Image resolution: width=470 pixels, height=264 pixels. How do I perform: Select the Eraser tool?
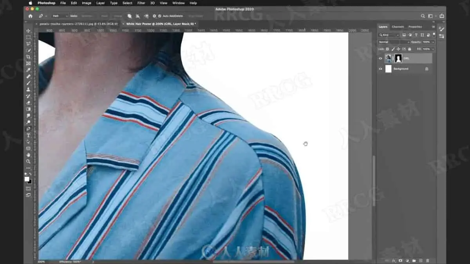(x=28, y=102)
